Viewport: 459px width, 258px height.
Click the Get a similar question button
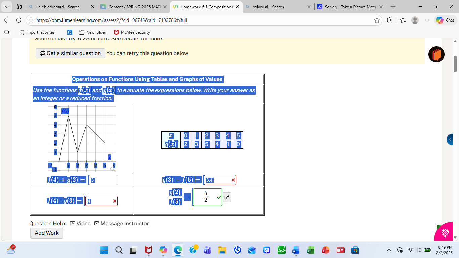(x=70, y=53)
